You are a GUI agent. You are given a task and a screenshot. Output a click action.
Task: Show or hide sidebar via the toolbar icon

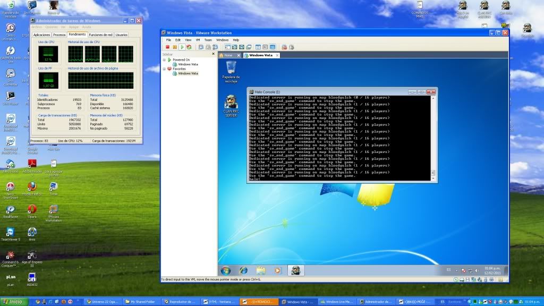click(227, 47)
